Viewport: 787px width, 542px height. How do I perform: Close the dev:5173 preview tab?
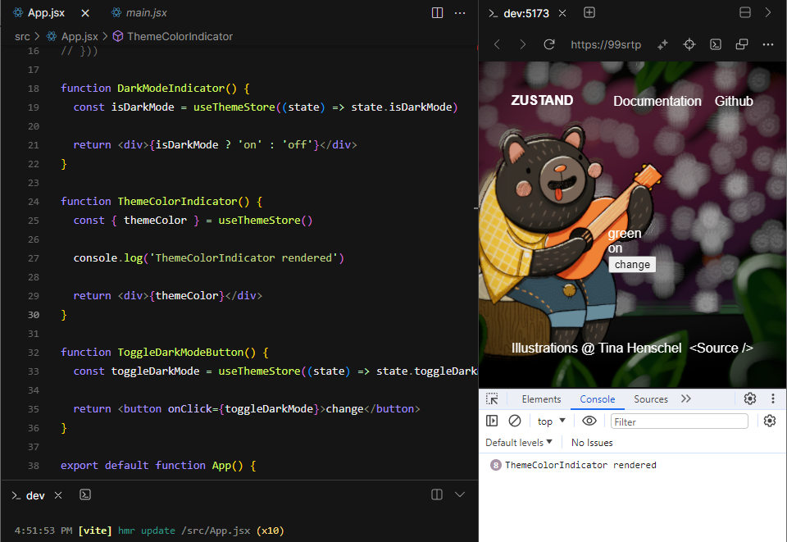tap(562, 13)
